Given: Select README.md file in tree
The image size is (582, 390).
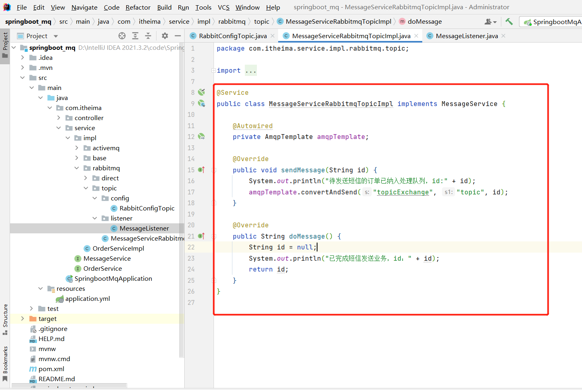Looking at the screenshot, I should (x=57, y=379).
